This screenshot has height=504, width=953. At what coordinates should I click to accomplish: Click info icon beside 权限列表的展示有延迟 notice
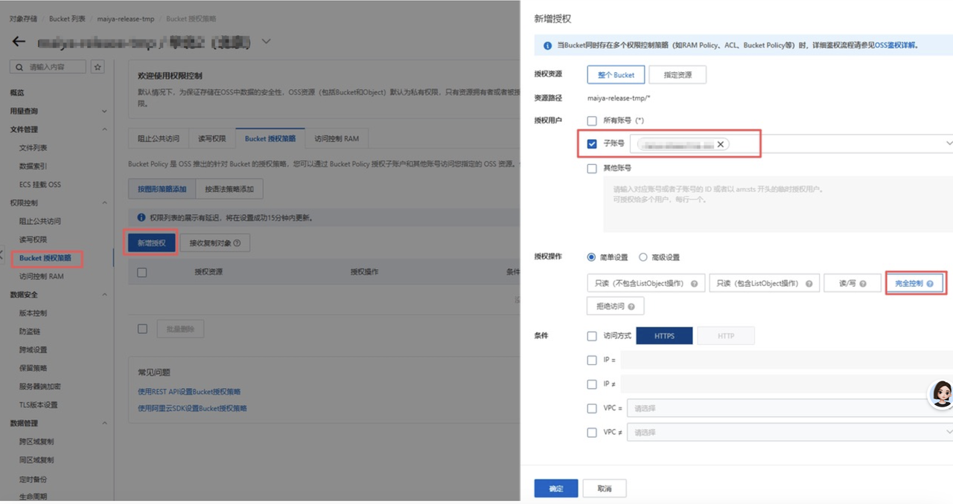(141, 218)
